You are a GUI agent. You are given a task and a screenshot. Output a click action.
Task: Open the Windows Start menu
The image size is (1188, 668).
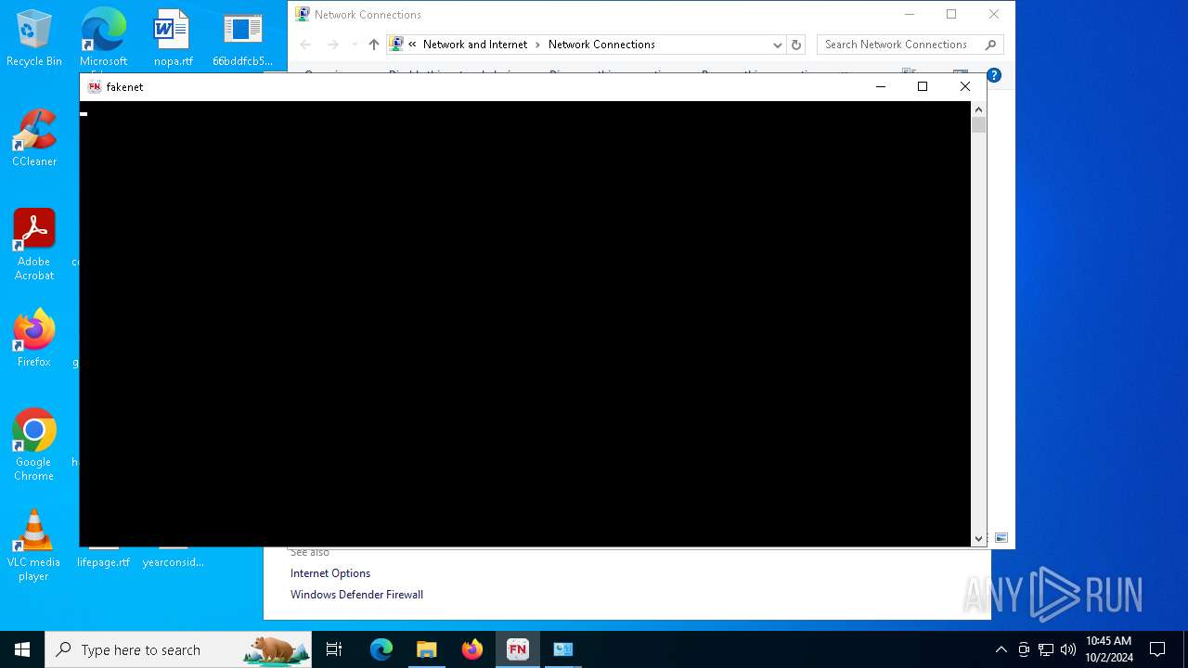[x=22, y=649]
